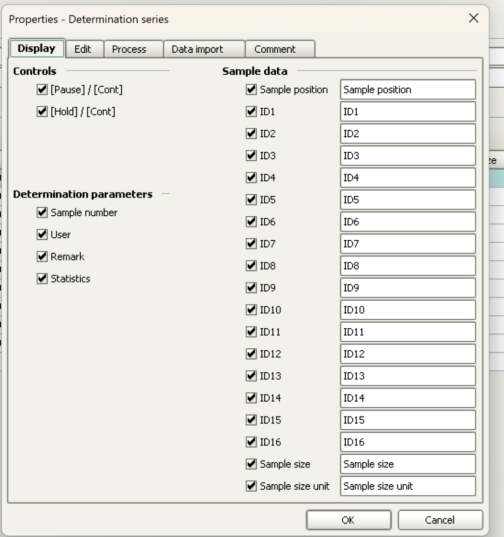504x537 pixels.
Task: Go to the Comment tab
Action: pos(280,49)
